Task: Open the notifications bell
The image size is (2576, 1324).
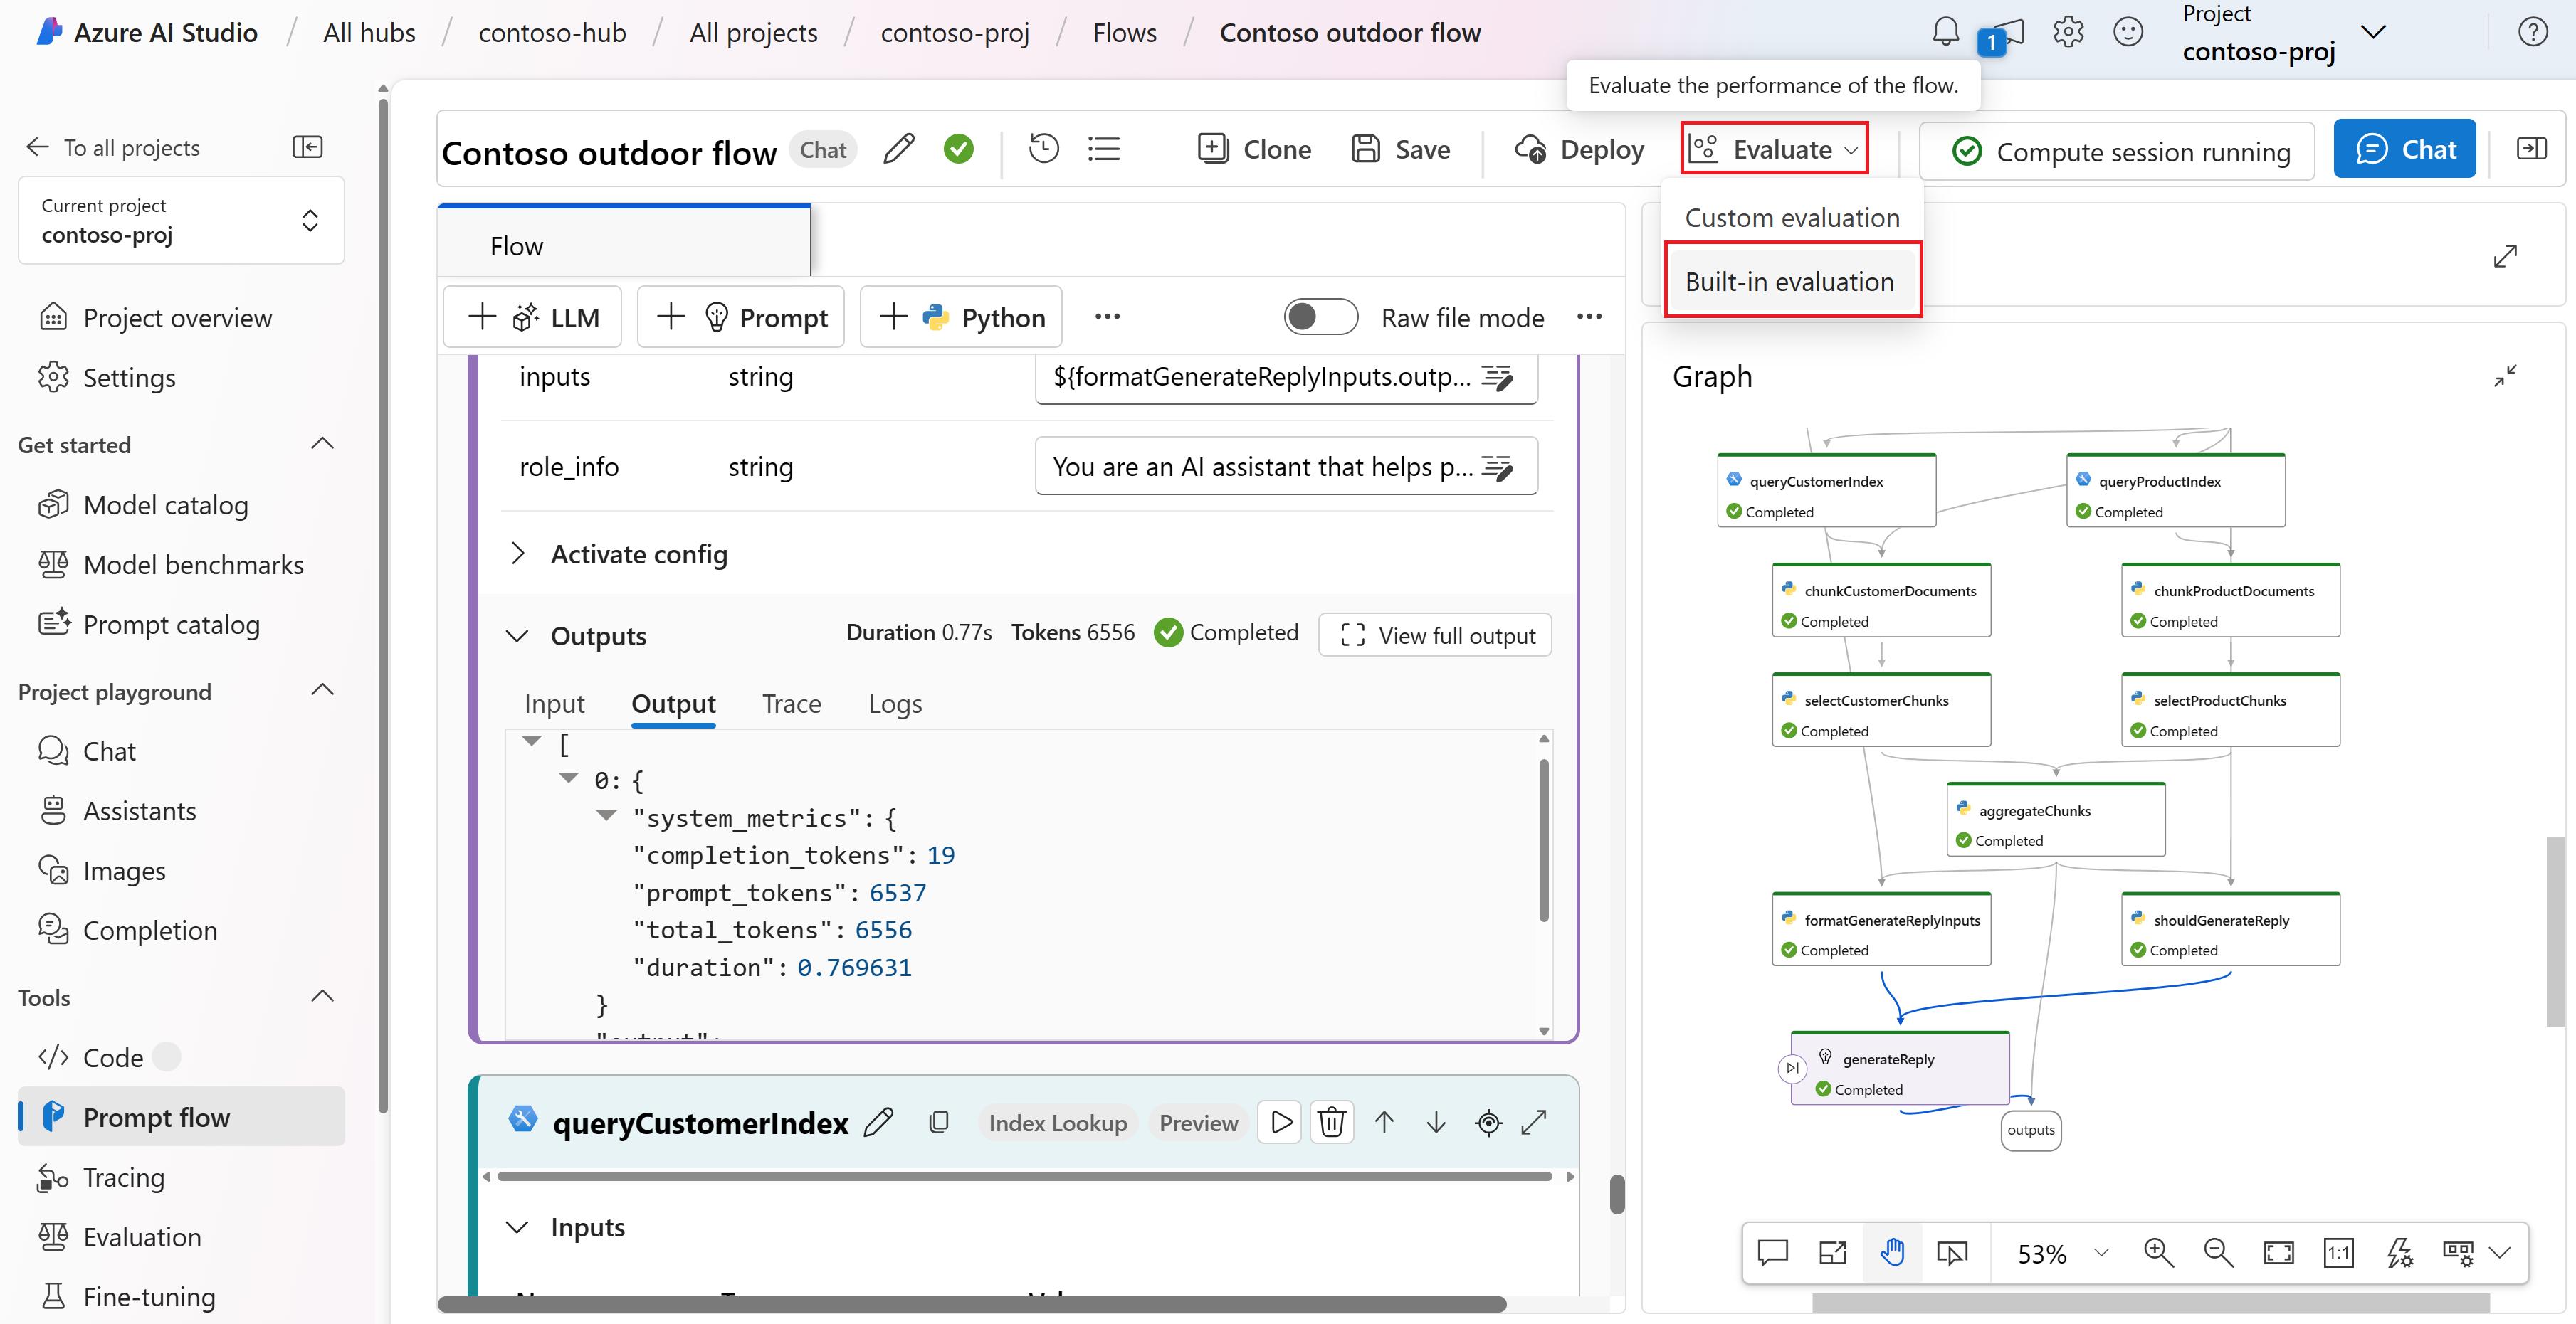Action: pyautogui.click(x=1945, y=32)
